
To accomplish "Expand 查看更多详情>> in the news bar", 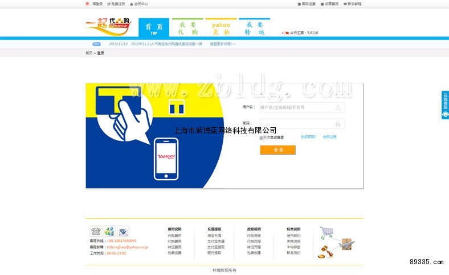I will click(222, 43).
